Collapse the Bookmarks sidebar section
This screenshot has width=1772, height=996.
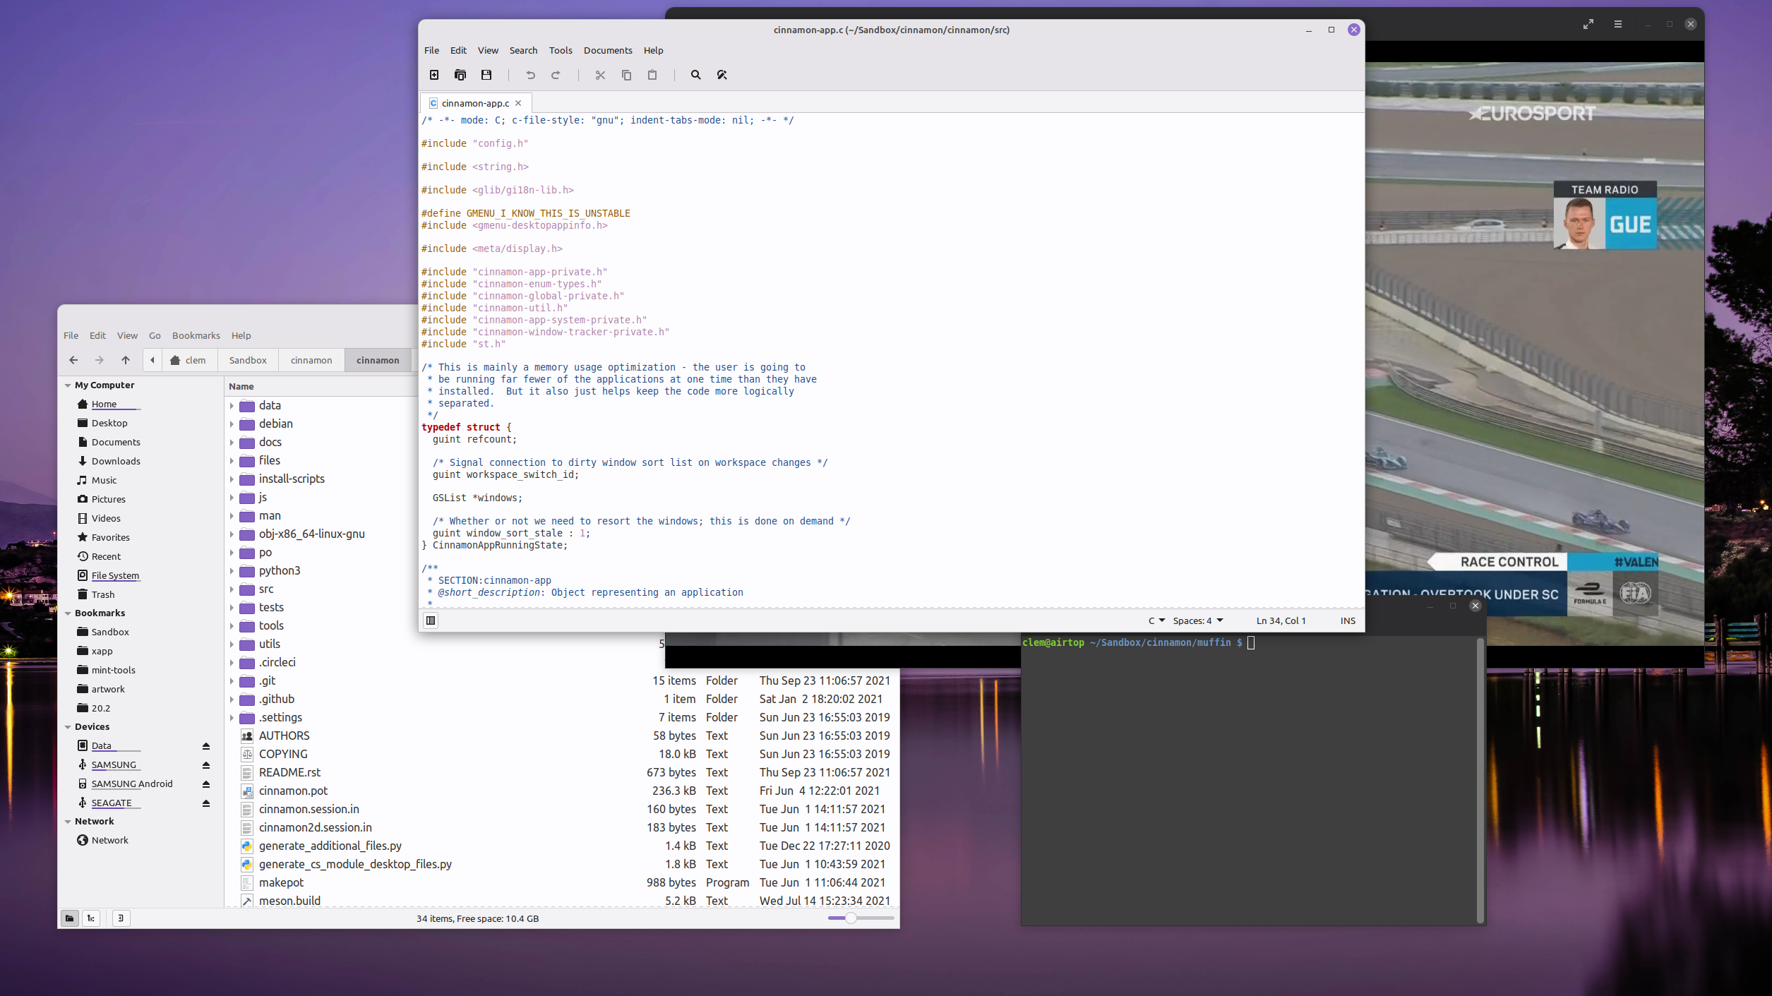68,613
